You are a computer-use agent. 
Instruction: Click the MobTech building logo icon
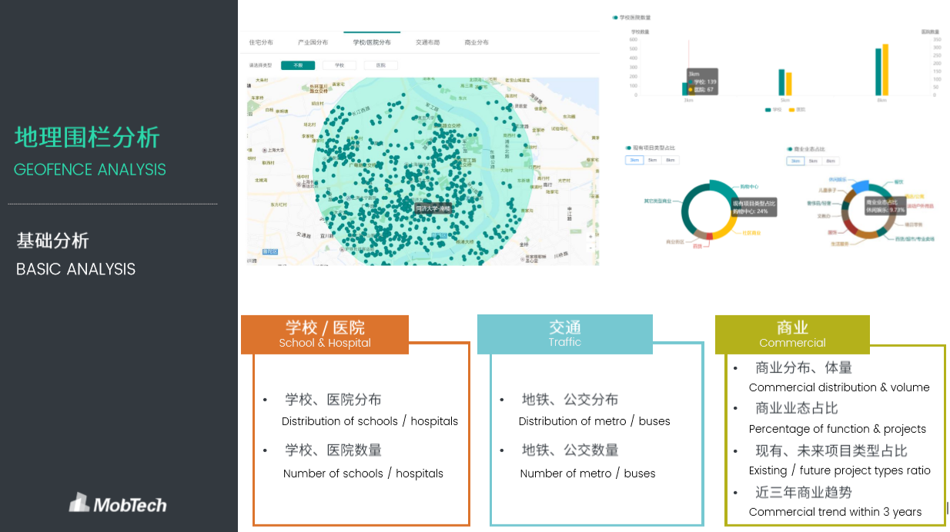[x=80, y=503]
